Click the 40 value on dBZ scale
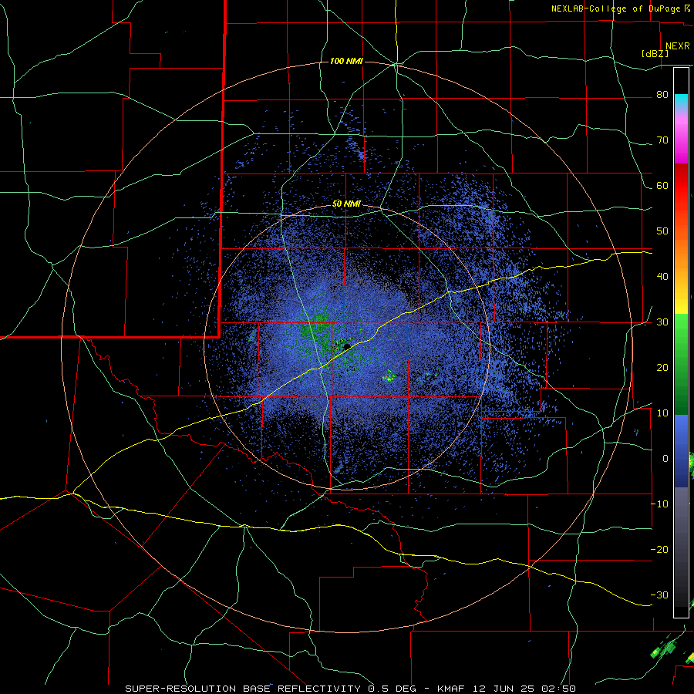This screenshot has width=694, height=694. coord(662,277)
